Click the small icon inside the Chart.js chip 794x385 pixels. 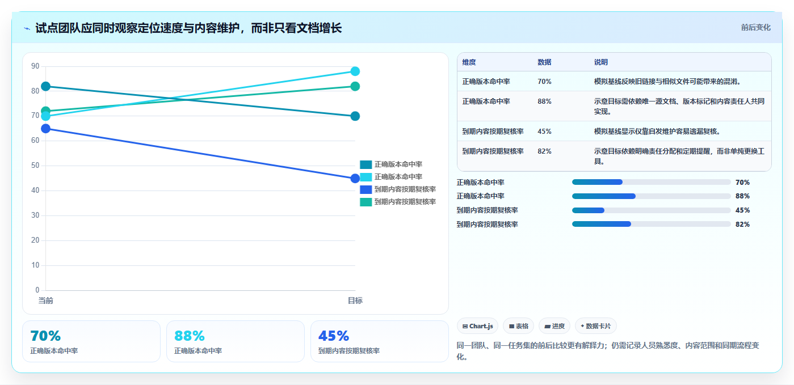(x=465, y=327)
